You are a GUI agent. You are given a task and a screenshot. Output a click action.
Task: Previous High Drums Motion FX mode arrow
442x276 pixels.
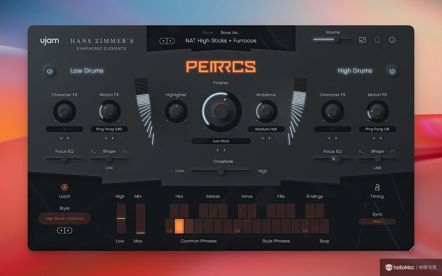(374, 138)
